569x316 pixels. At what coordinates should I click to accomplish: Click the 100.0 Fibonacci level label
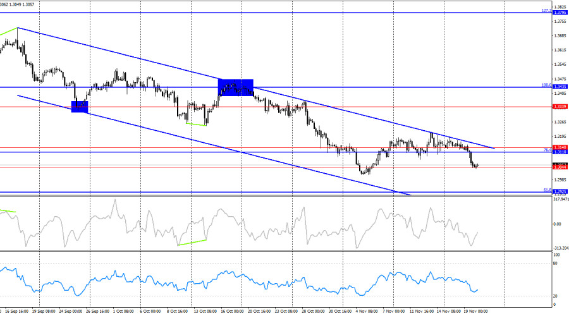[x=546, y=84]
